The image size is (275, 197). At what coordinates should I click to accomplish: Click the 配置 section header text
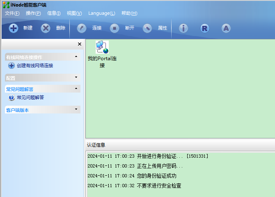tap(11, 78)
